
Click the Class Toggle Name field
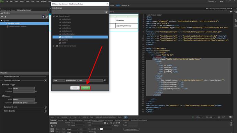tap(24, 88)
